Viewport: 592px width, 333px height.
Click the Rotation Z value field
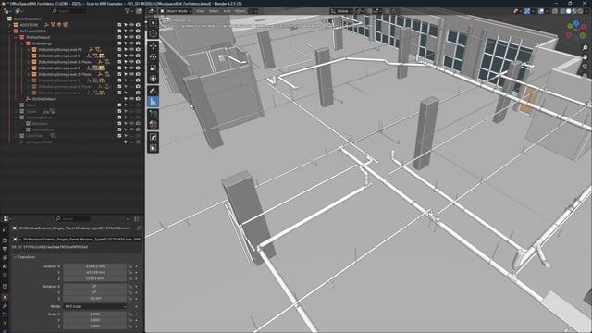pos(94,298)
